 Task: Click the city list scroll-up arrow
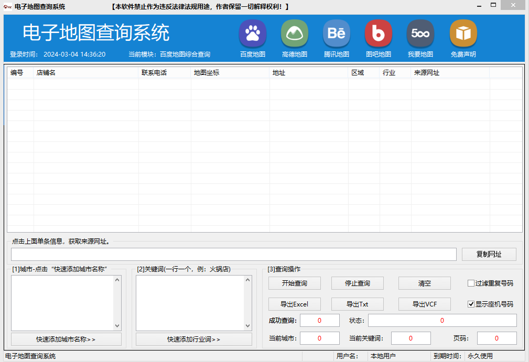pyautogui.click(x=117, y=280)
